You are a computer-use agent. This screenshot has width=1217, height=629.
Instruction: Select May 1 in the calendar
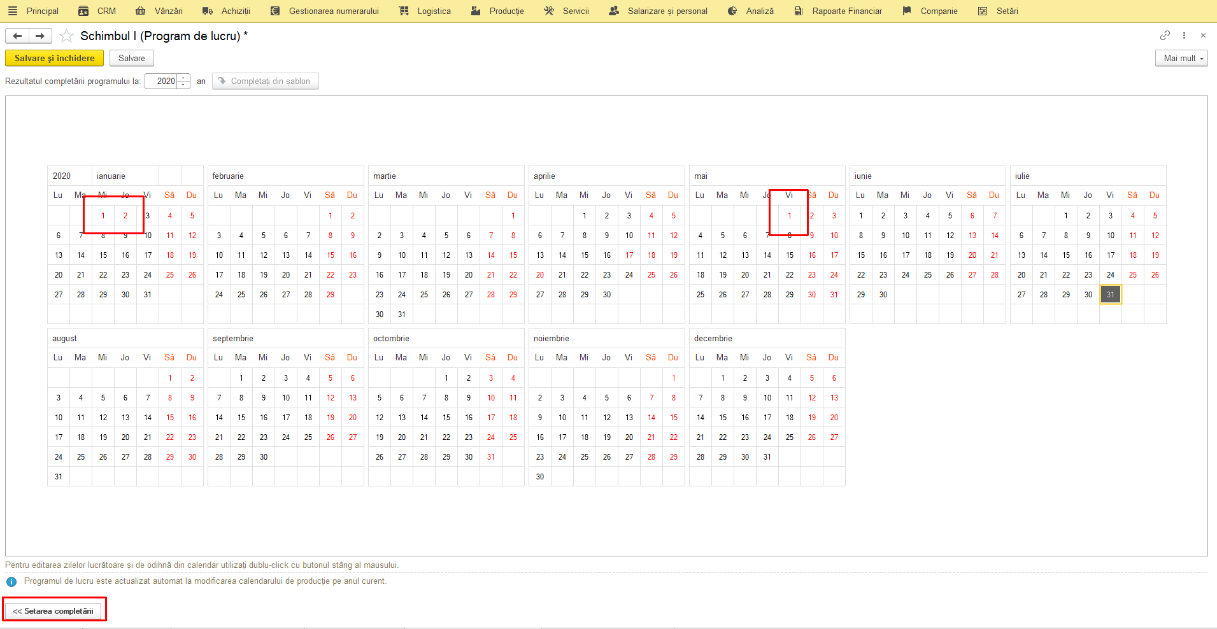(790, 216)
